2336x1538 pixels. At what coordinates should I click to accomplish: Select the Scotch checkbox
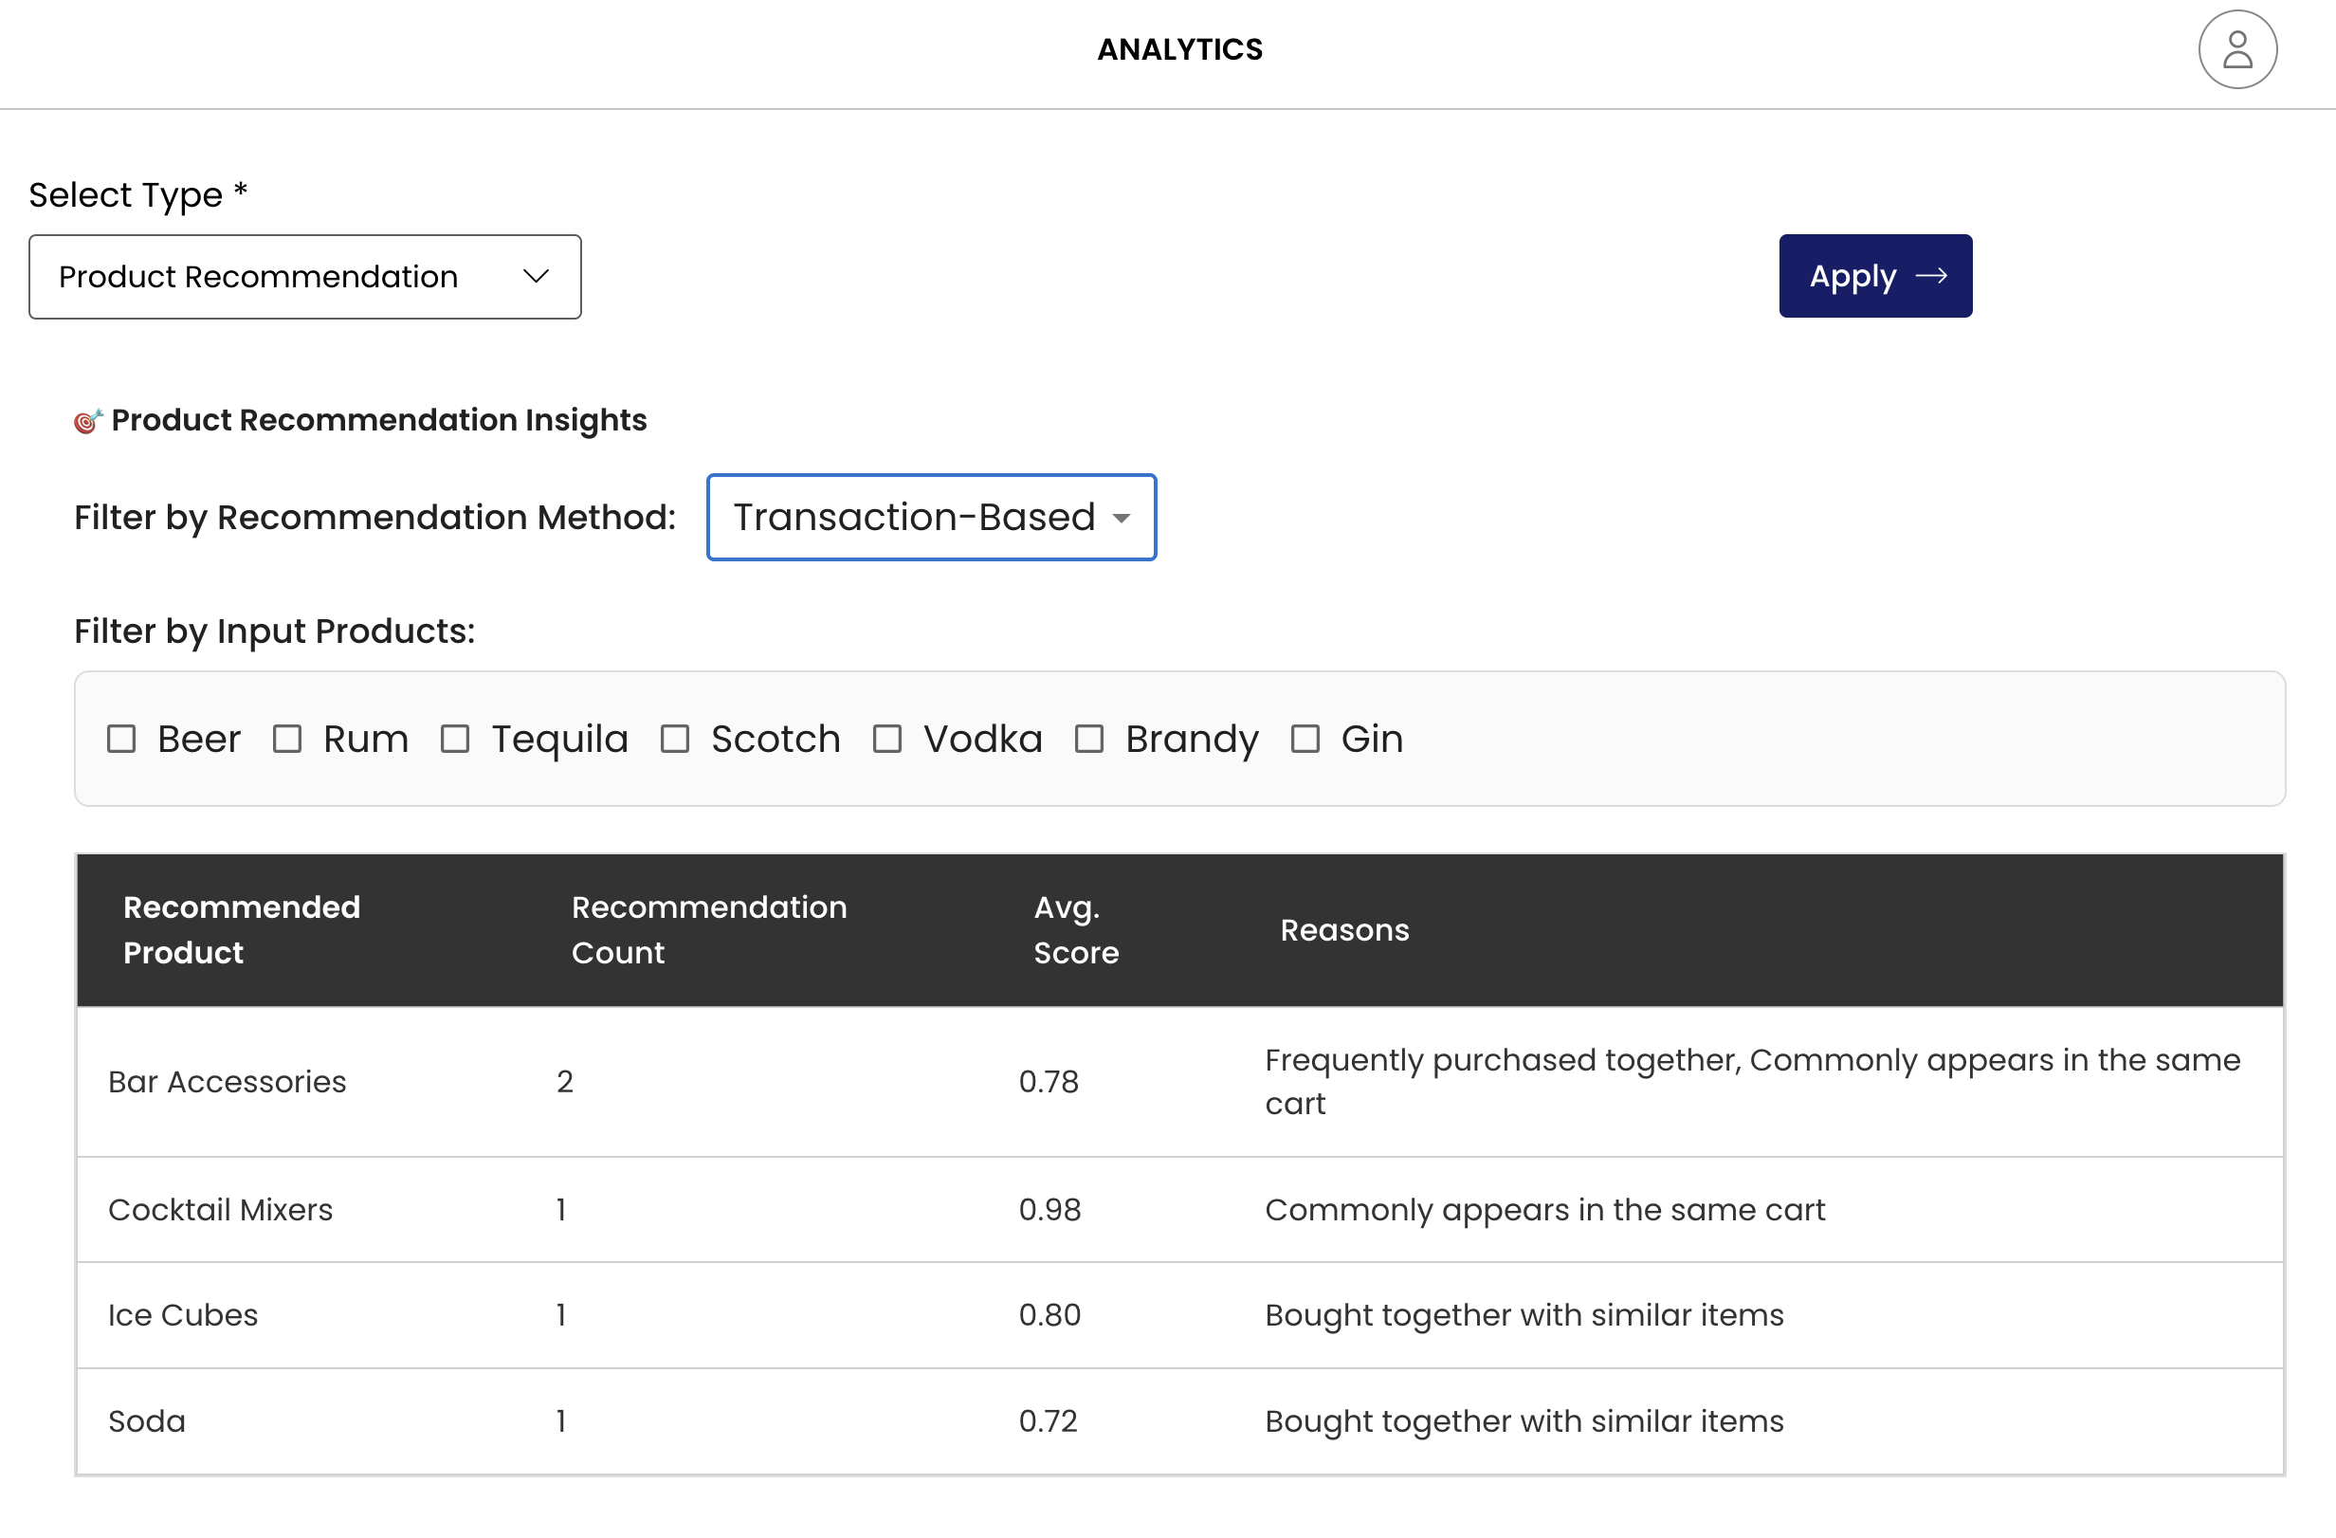click(x=674, y=738)
